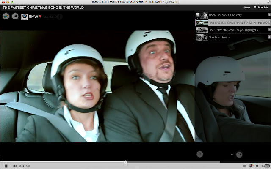Screen dimensions: 271x169
Task: Click the grey book icon below video
Action: coord(201,155)
